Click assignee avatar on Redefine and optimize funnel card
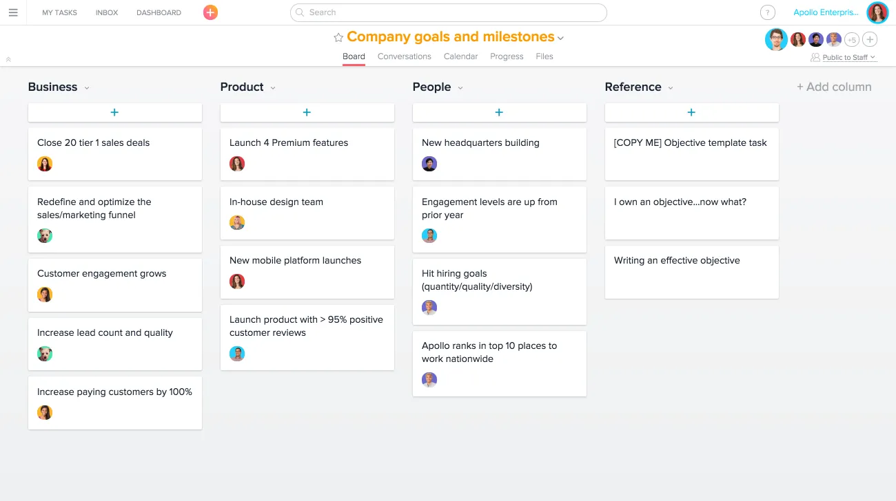Screen dimensions: 896x501 pyautogui.click(x=45, y=236)
